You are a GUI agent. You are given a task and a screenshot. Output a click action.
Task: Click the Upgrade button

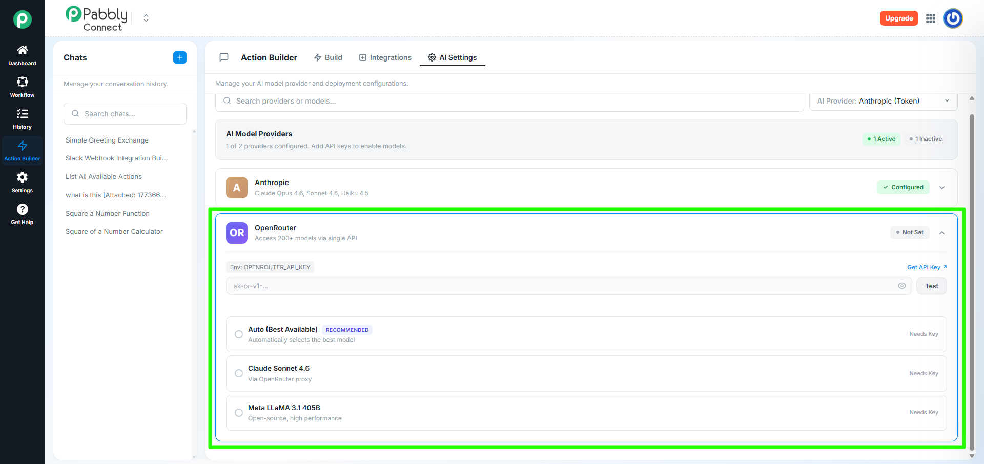click(x=898, y=18)
